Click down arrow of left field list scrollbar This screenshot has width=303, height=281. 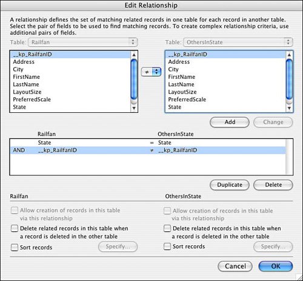click(x=134, y=108)
